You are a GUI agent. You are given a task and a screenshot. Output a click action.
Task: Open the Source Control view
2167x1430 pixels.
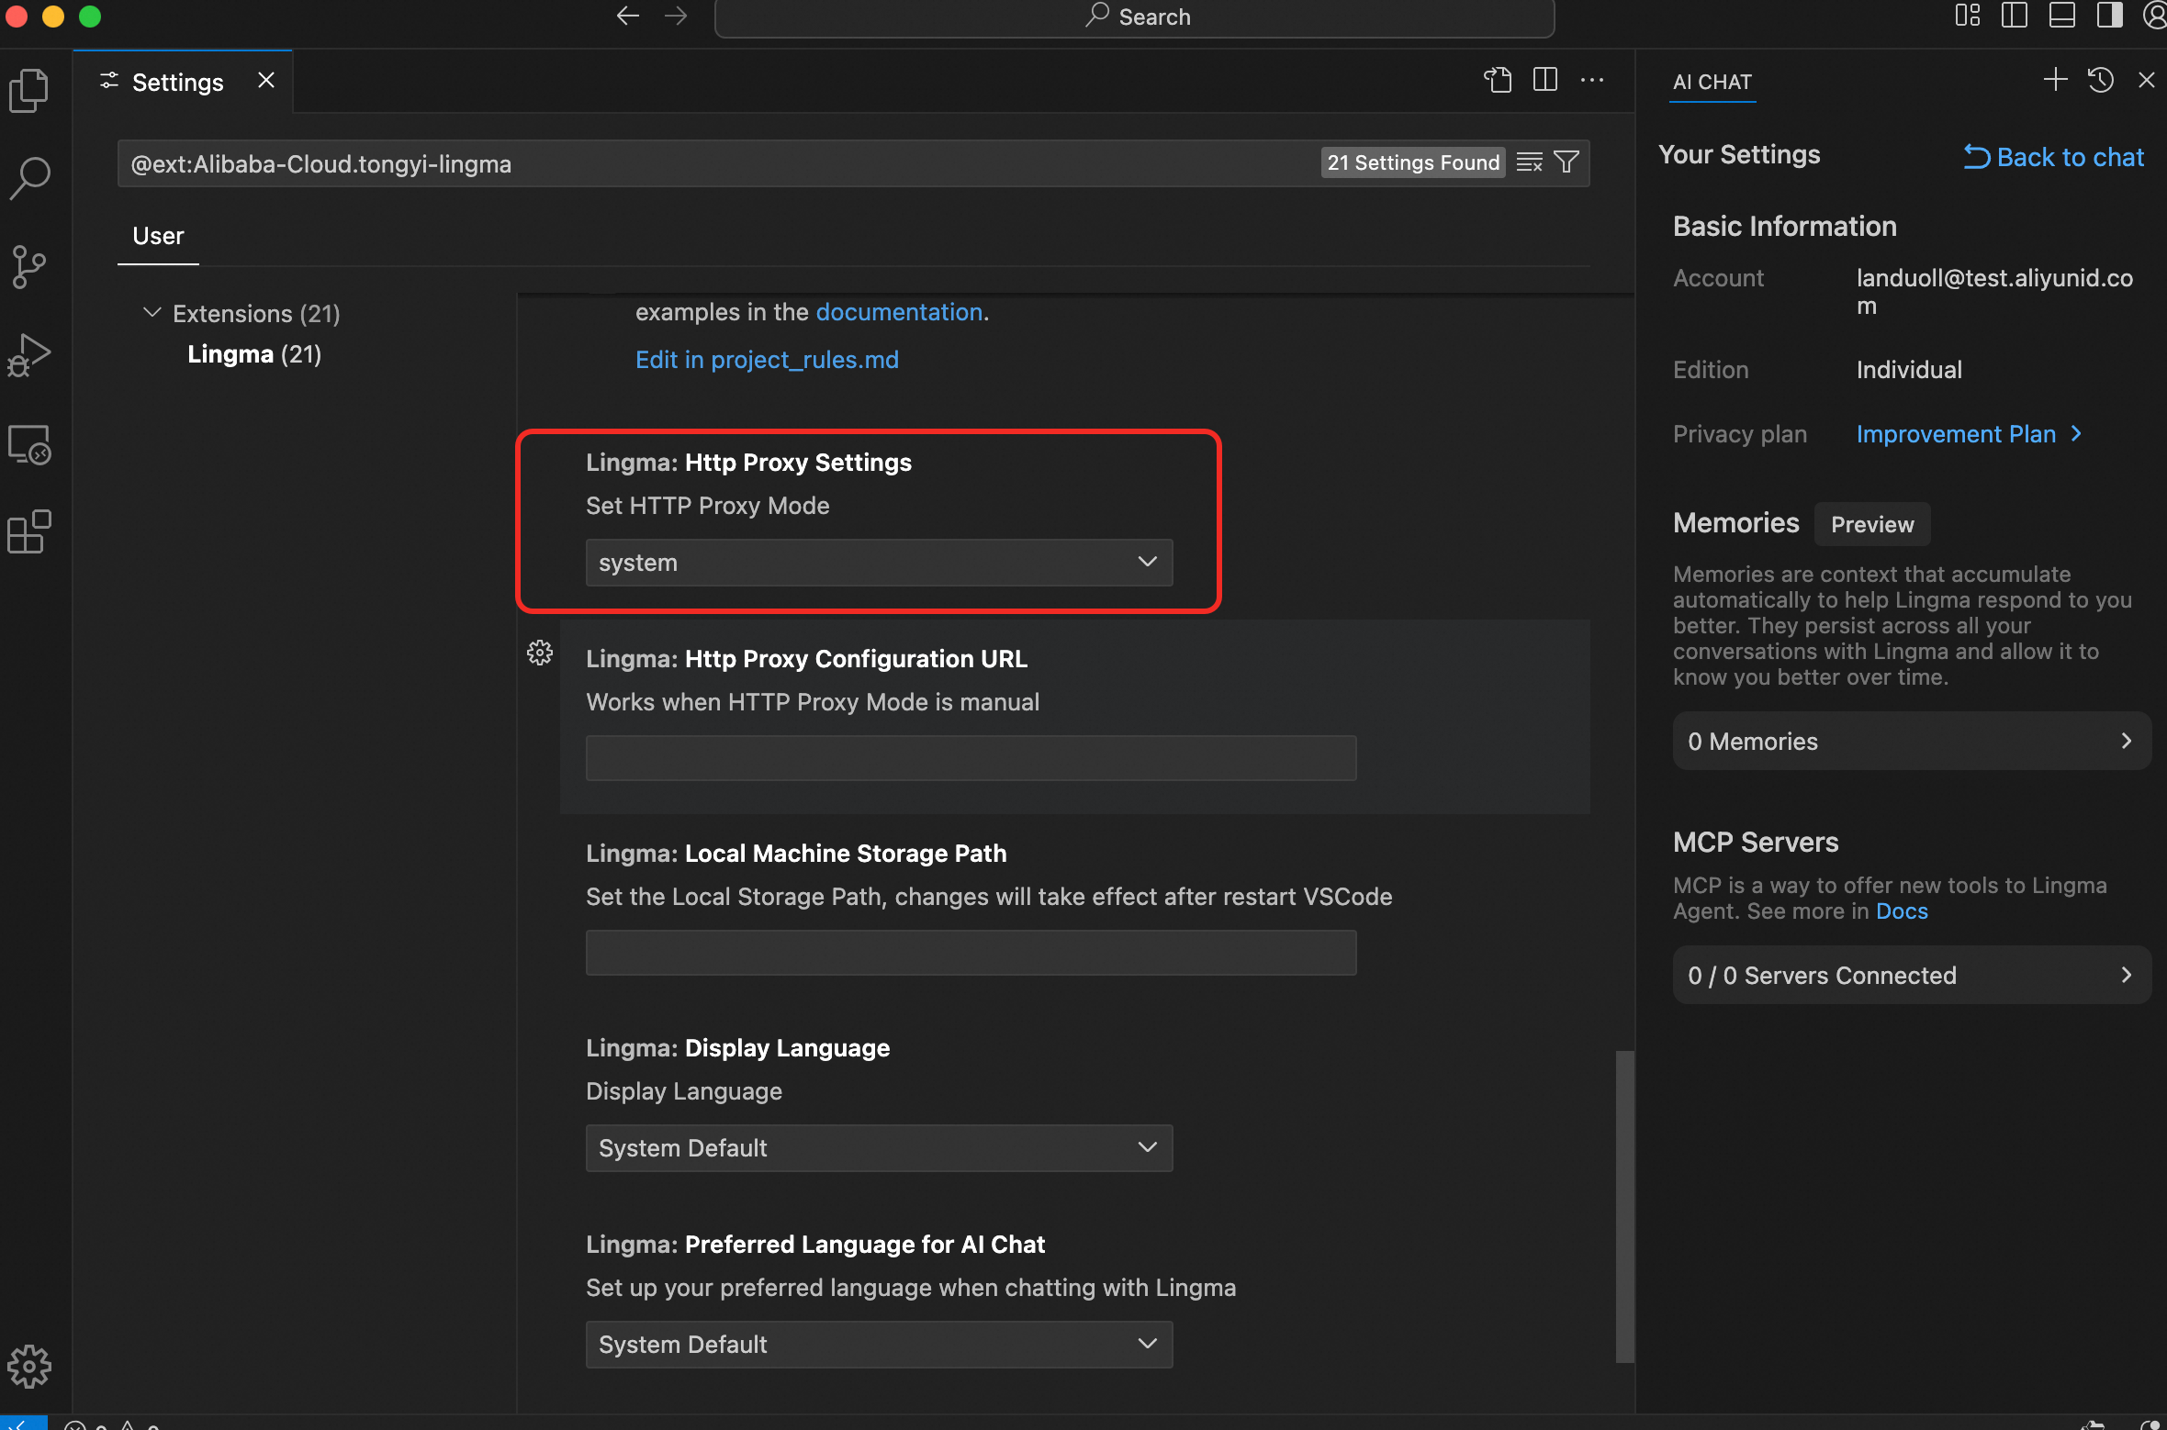[x=29, y=267]
